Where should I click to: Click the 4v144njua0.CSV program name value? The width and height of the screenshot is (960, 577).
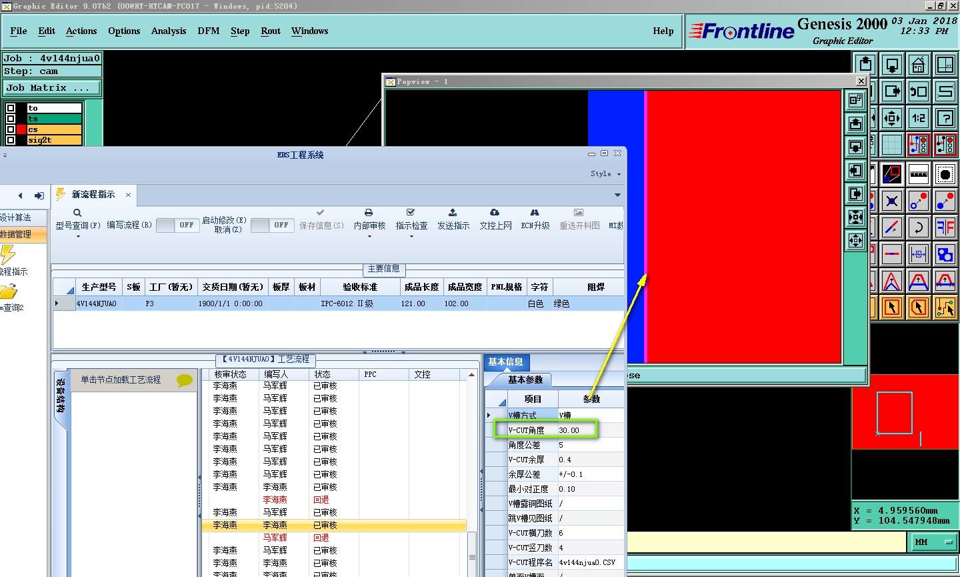click(x=591, y=562)
